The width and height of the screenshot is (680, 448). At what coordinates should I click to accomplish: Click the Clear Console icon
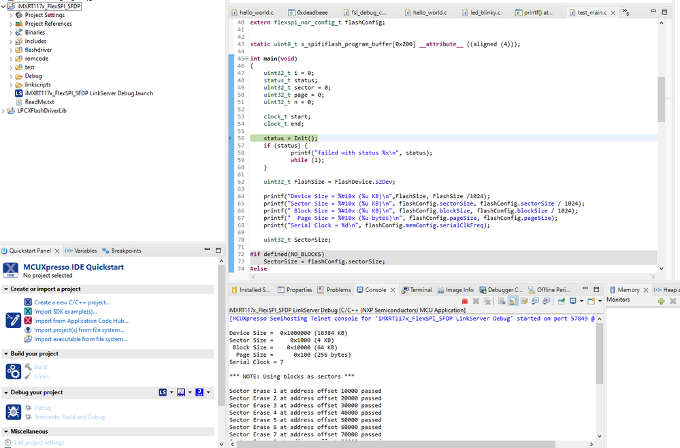(501, 301)
